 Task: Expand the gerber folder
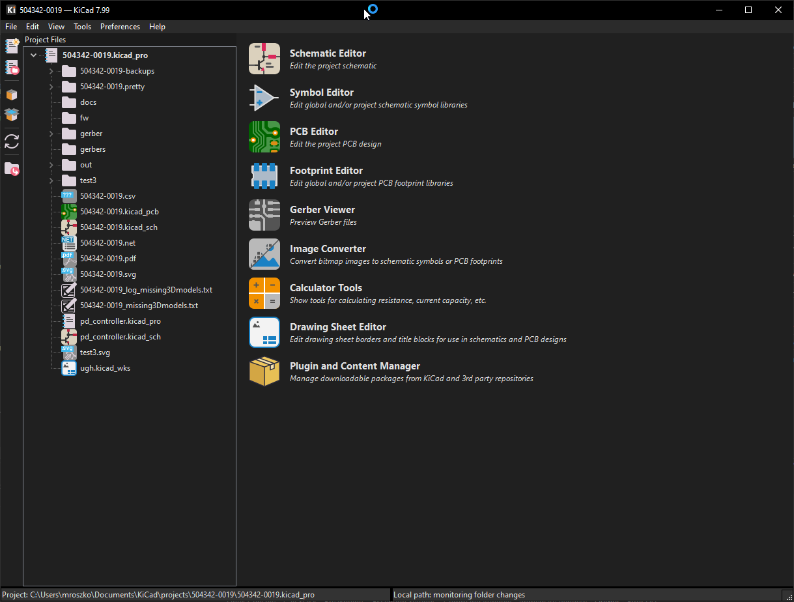(51, 133)
